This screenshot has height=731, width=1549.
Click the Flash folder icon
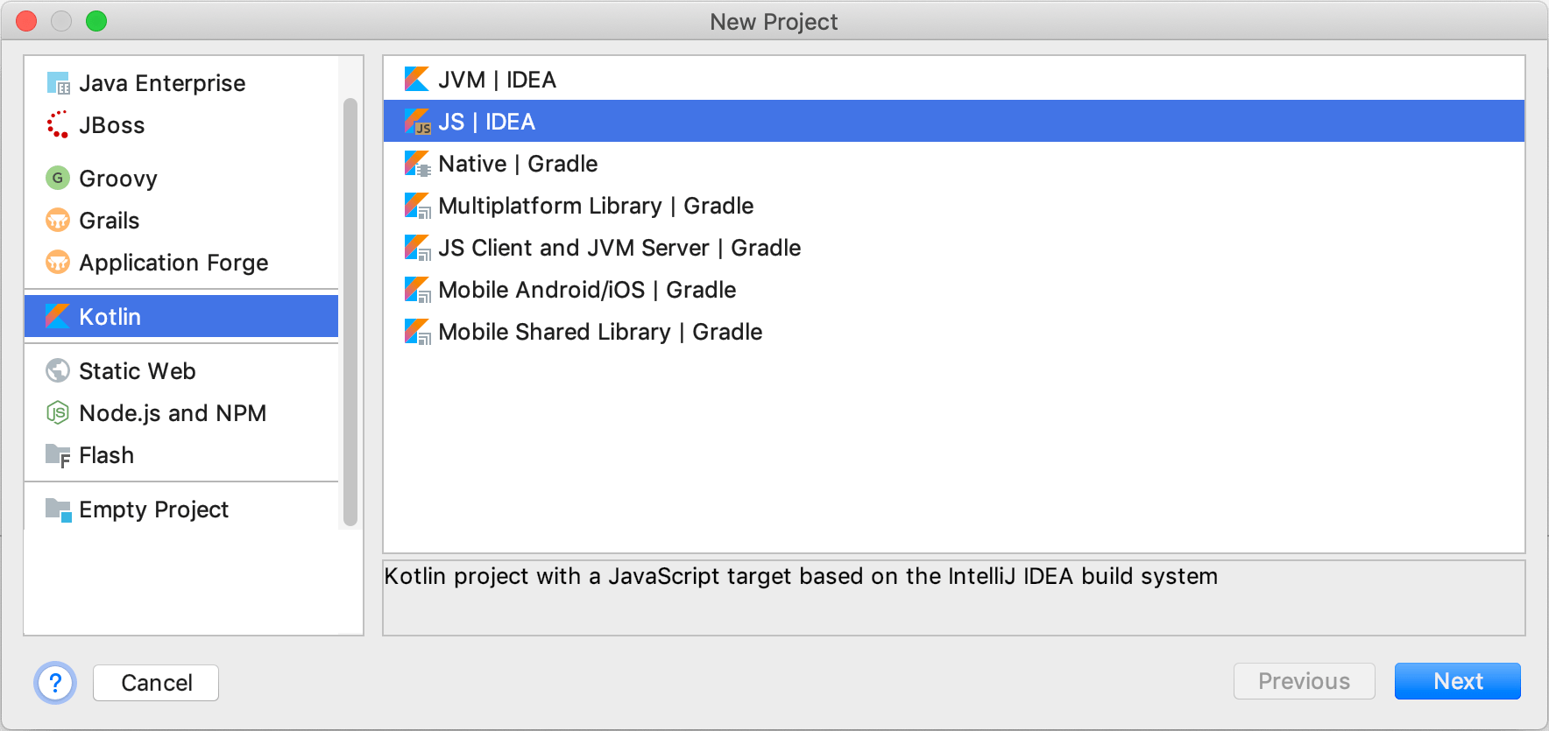[x=58, y=455]
